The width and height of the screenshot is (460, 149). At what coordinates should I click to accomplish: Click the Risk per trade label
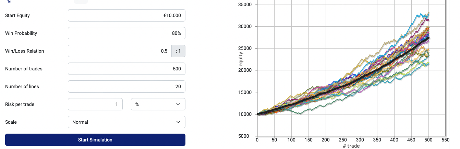click(20, 104)
